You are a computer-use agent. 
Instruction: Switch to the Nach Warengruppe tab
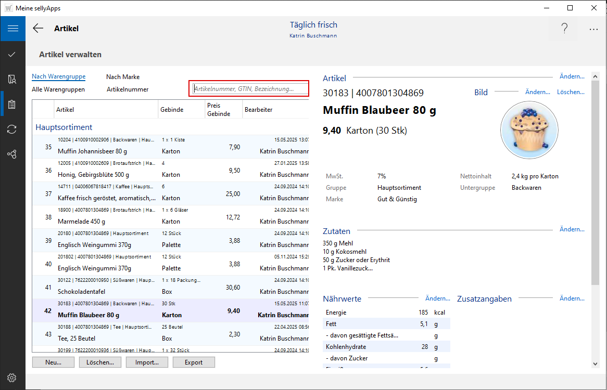[58, 76]
